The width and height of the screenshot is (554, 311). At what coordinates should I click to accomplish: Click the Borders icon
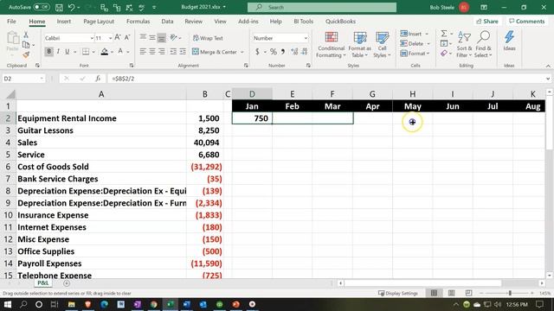pos(86,52)
